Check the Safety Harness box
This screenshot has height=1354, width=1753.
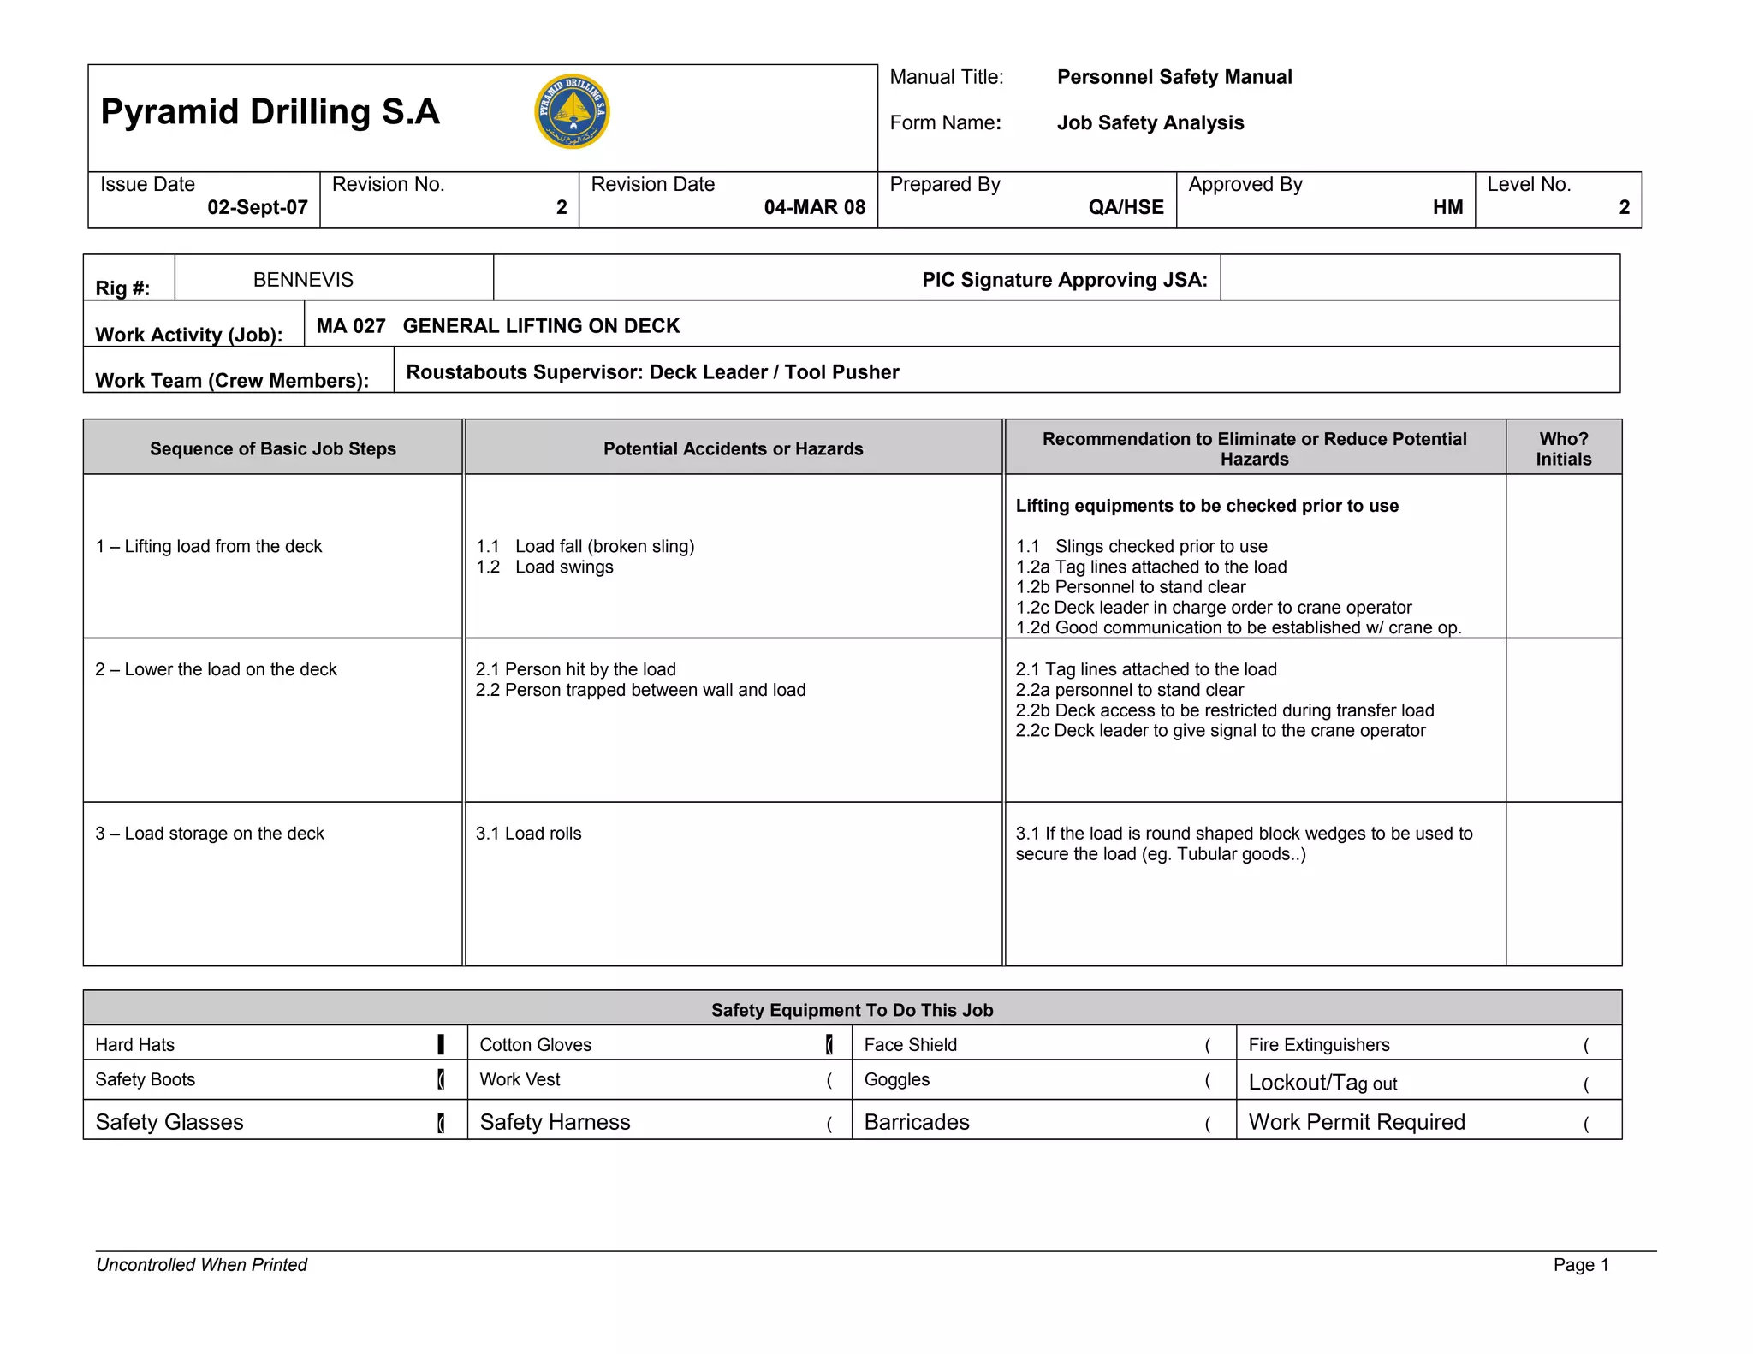[x=829, y=1124]
